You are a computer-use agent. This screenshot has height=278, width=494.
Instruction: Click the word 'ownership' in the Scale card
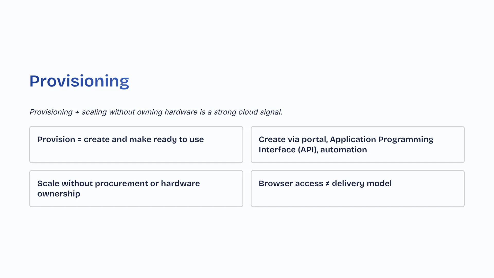(59, 194)
